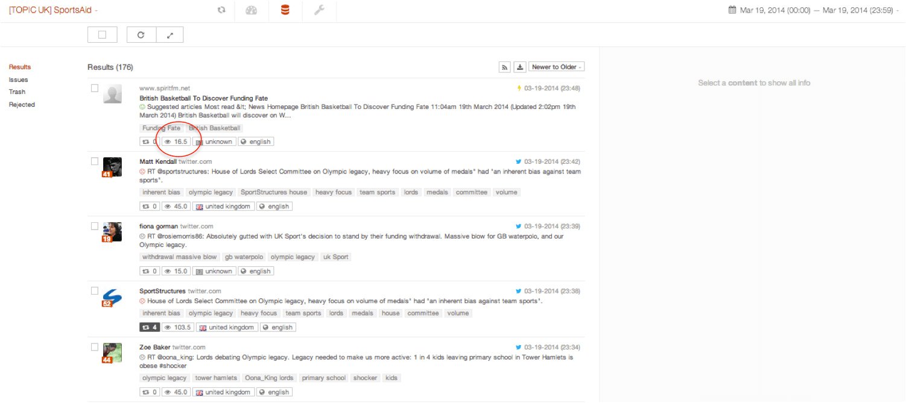Viewport: 906px width, 403px height.
Task: Click the RSS feed icon
Action: point(505,67)
